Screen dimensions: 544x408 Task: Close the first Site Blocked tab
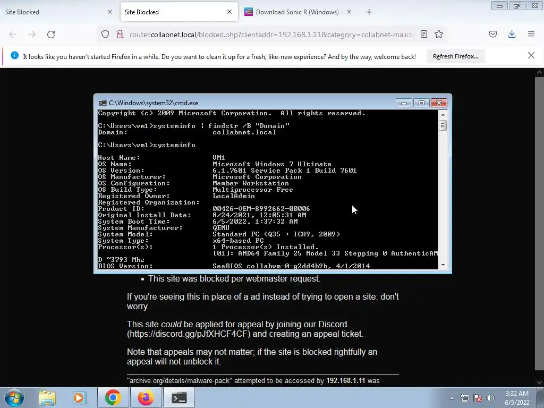pos(110,12)
